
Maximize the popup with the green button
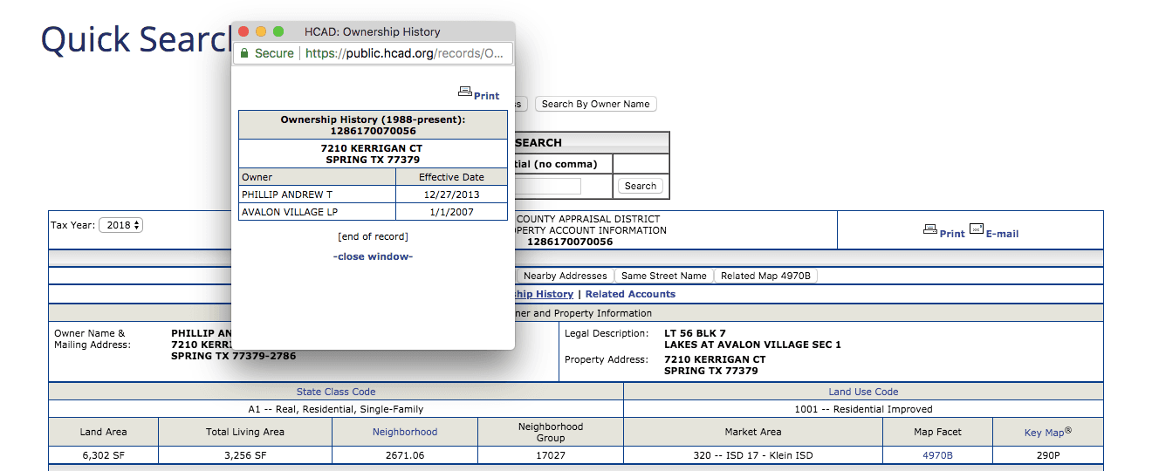coord(278,31)
